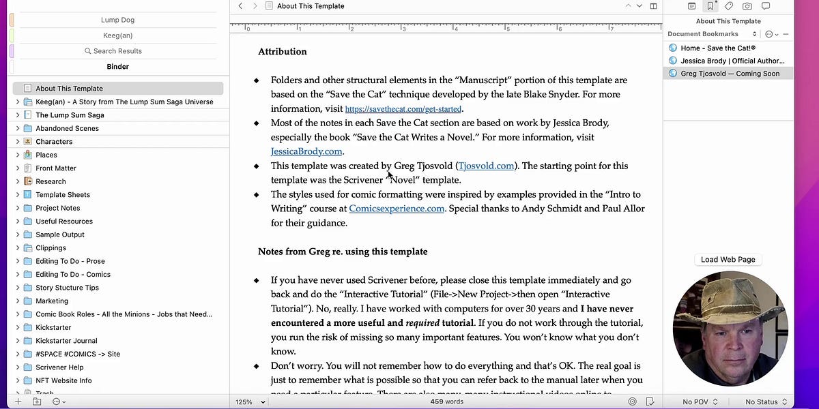Open the Keywords inspector pane
This screenshot has width=819, height=409.
(x=728, y=6)
